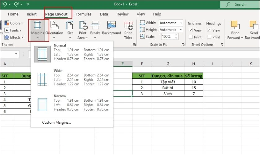Click the Breaks icon
The width and height of the screenshot is (260, 155).
pos(95,25)
